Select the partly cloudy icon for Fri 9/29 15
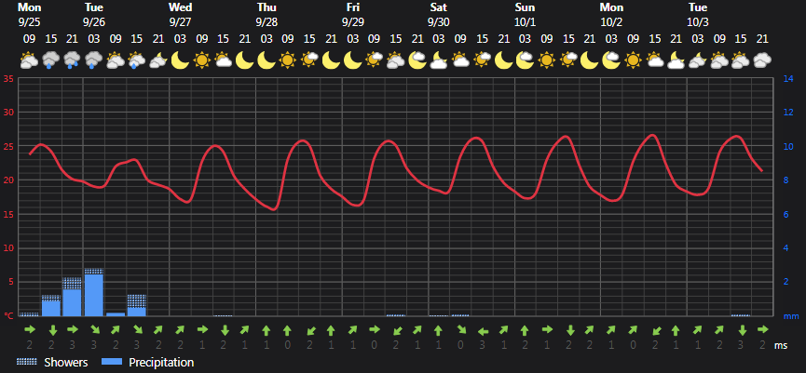Viewport: 806px width, 373px height. tap(395, 60)
